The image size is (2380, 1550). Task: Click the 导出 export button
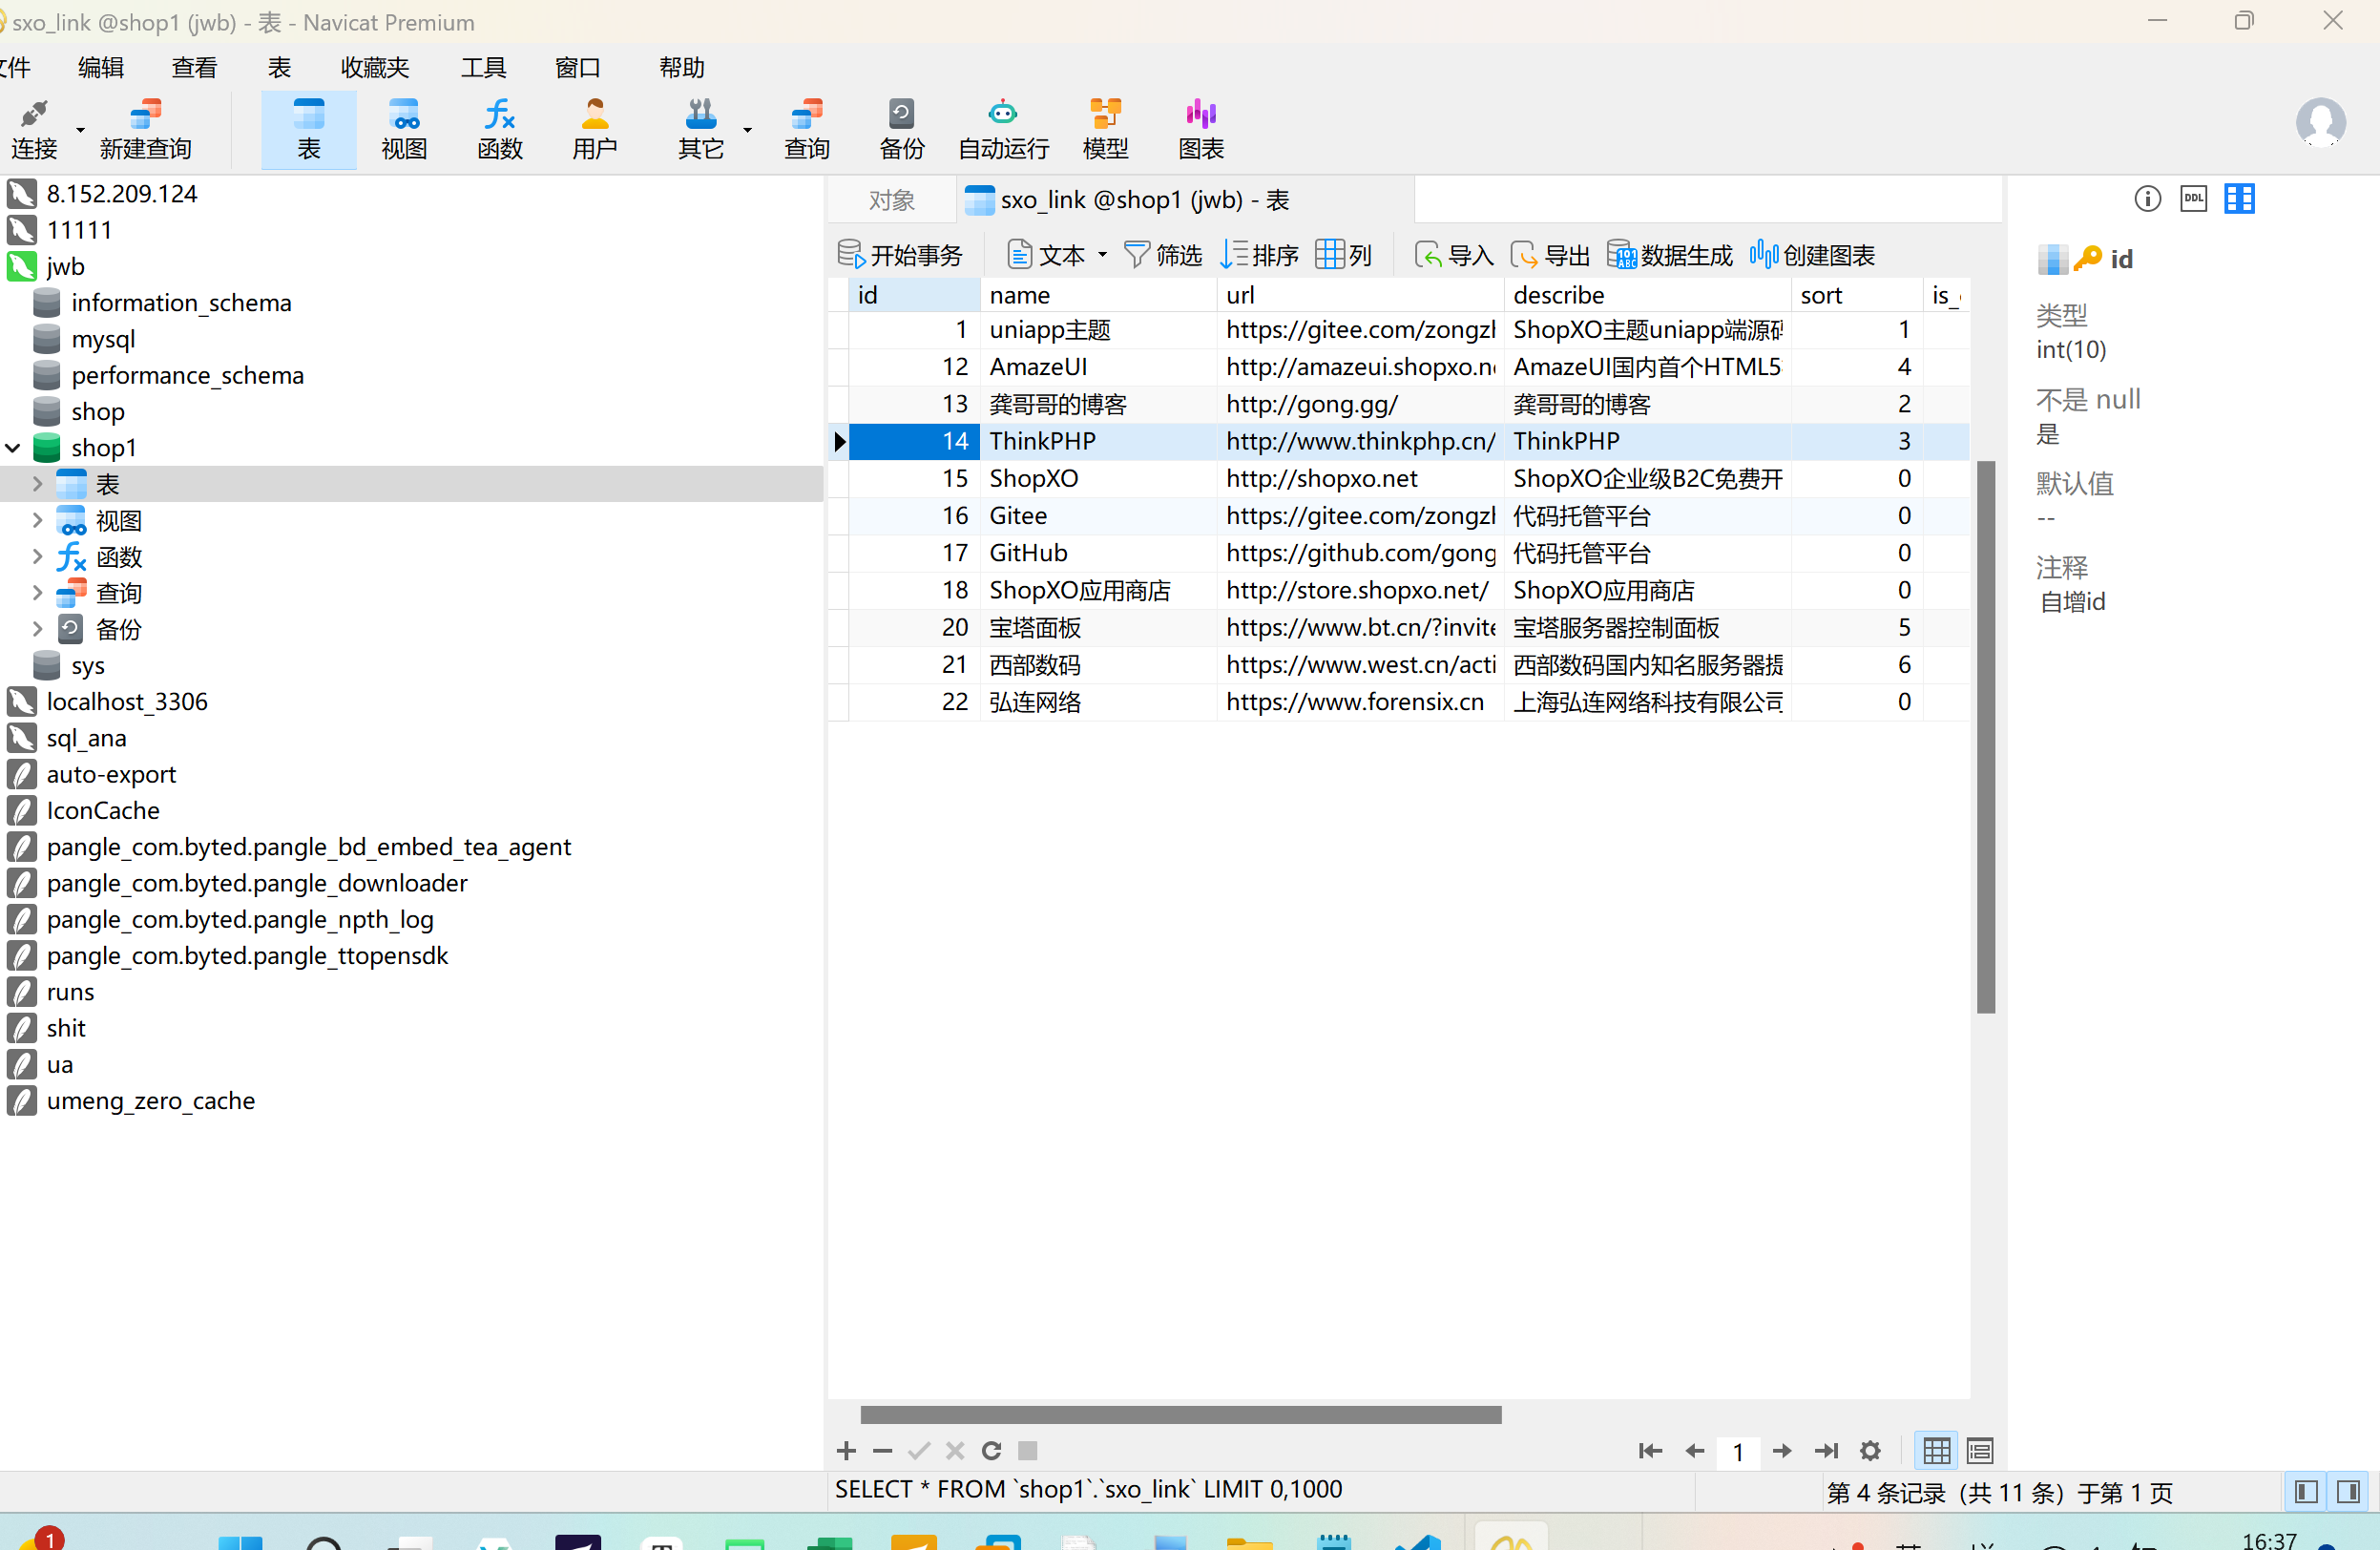pyautogui.click(x=1549, y=255)
